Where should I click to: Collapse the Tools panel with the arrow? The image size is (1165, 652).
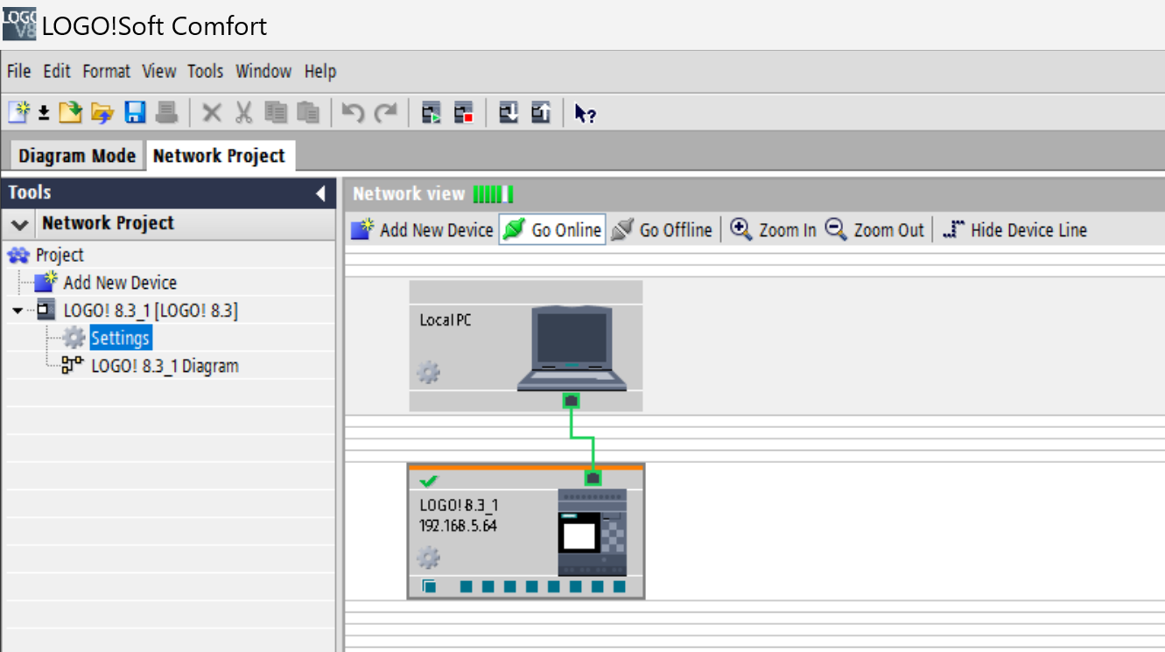tap(320, 193)
